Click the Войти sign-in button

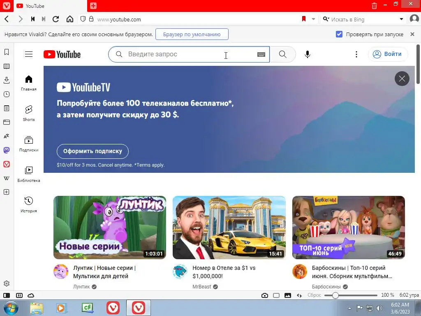388,54
